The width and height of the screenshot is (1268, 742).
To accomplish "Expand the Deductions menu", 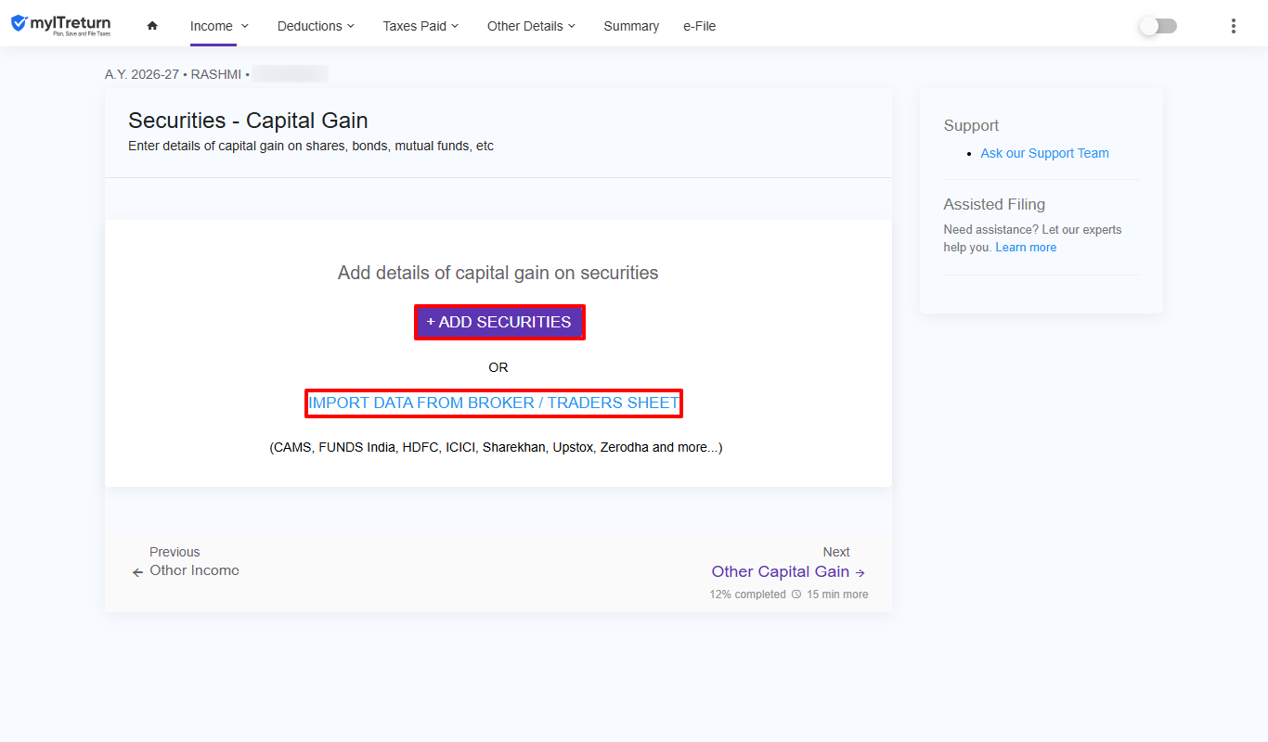I will tap(316, 26).
